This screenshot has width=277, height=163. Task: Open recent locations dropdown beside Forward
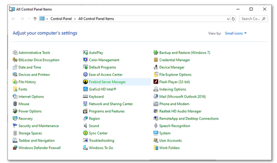click(29, 19)
